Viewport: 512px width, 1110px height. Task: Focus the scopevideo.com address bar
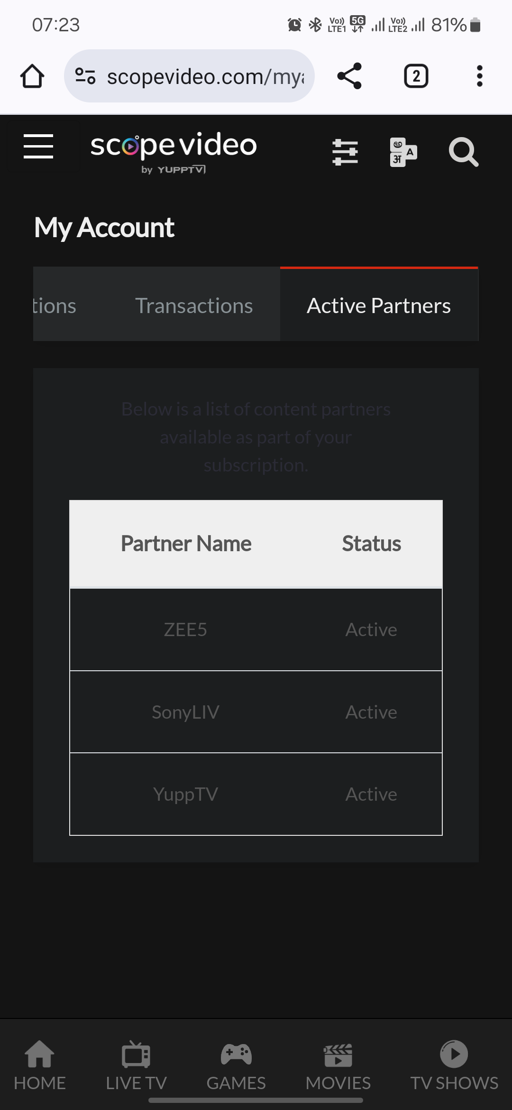(x=205, y=76)
